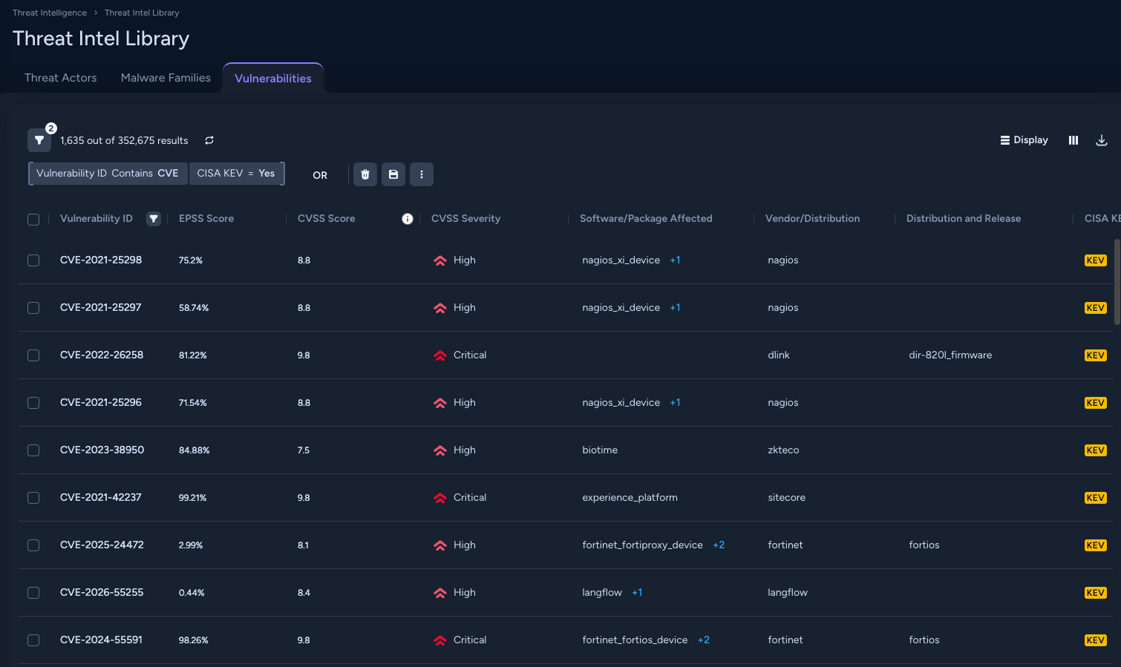Open more filter options menu
The width and height of the screenshot is (1121, 667).
pyautogui.click(x=422, y=174)
